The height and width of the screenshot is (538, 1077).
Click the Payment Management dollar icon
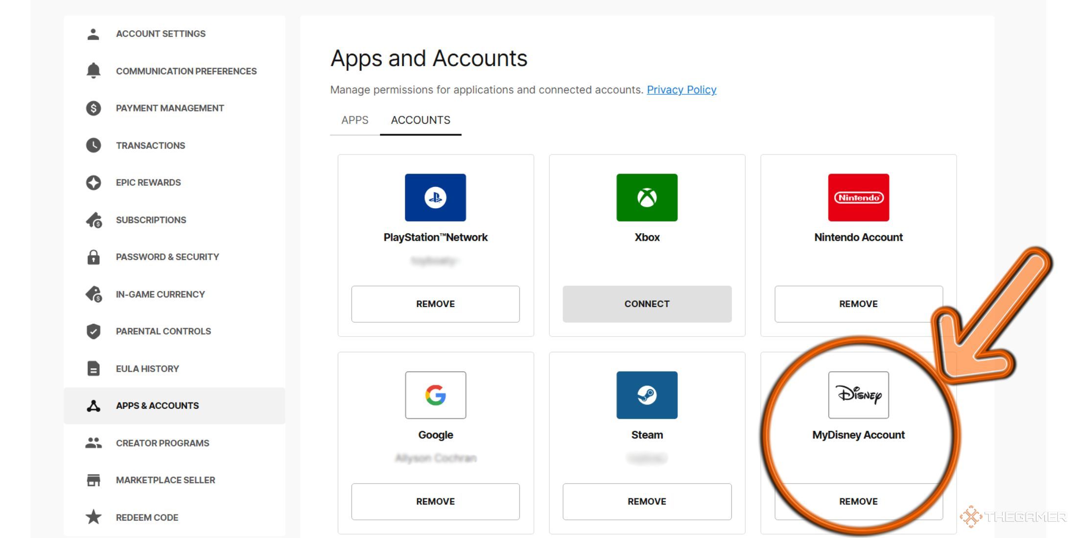(x=93, y=108)
